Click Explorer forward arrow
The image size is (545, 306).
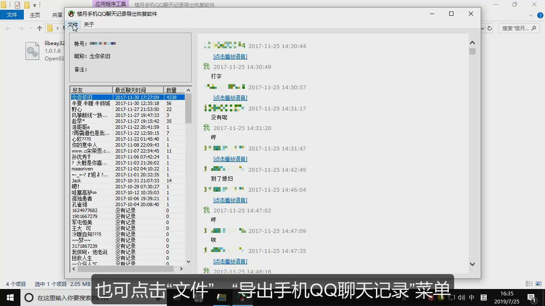20,28
